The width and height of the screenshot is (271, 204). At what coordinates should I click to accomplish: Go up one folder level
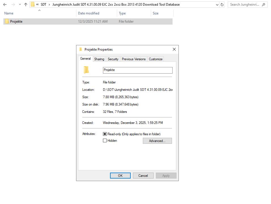(26, 5)
